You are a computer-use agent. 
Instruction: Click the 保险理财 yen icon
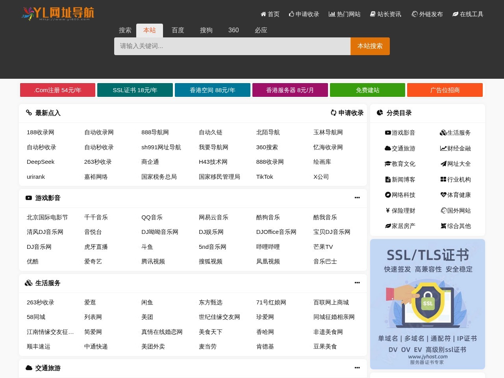click(x=387, y=211)
